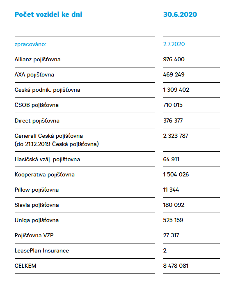
Task: Select the CELKEM total 8 478 081
Action: click(x=176, y=266)
